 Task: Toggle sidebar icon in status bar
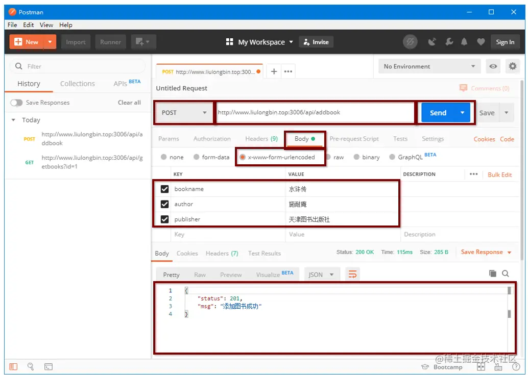click(13, 367)
